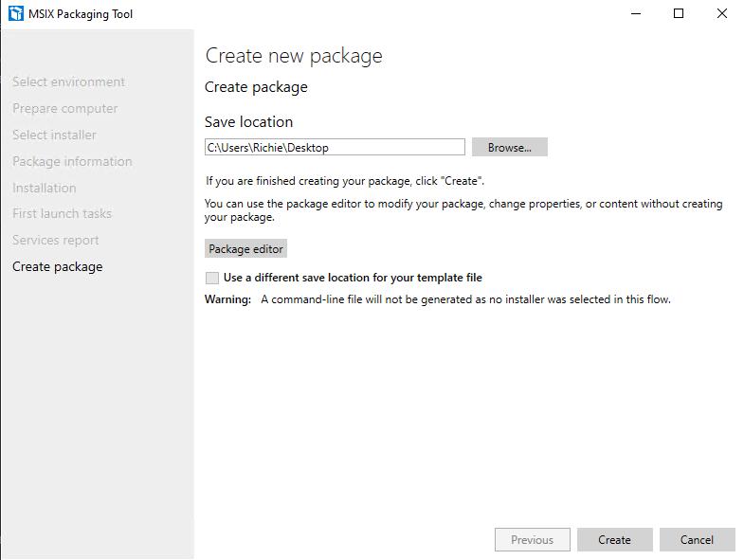Close the MSIX Packaging Tool window
This screenshot has height=560, width=744.
(x=721, y=14)
